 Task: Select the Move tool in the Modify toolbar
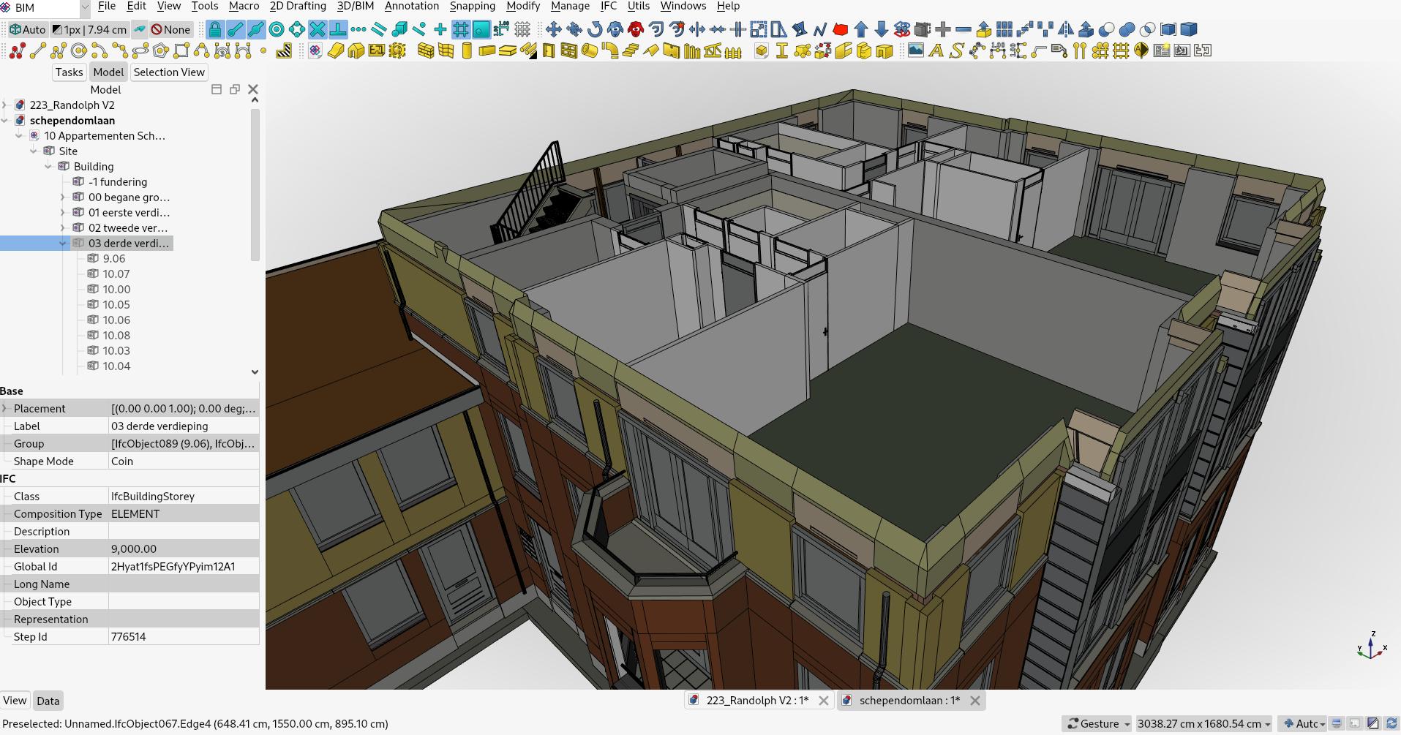[554, 29]
